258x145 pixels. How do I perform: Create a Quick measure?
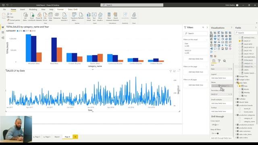pos(116,17)
